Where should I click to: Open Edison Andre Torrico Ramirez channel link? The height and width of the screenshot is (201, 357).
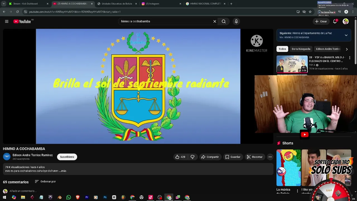pyautogui.click(x=33, y=155)
